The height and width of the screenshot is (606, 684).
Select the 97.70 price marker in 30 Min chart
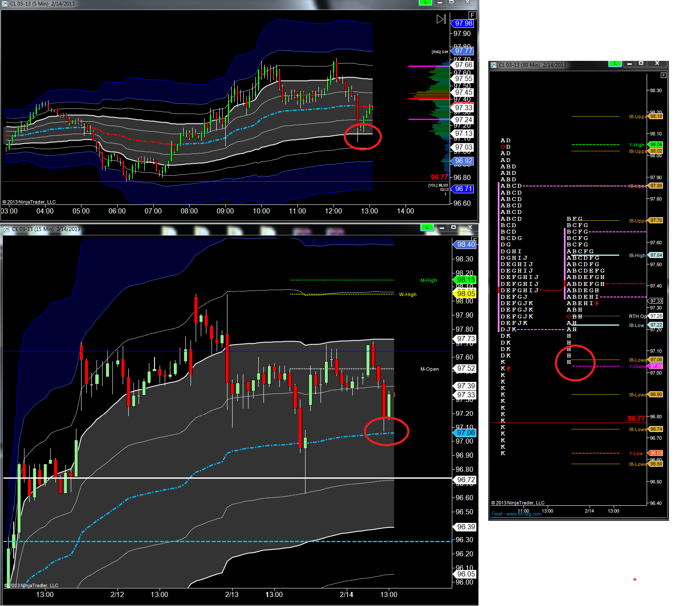pos(656,221)
